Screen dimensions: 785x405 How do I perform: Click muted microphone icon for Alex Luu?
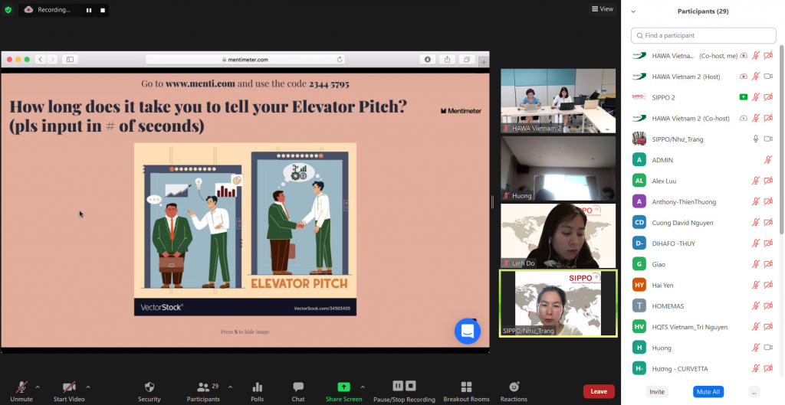pyautogui.click(x=756, y=181)
